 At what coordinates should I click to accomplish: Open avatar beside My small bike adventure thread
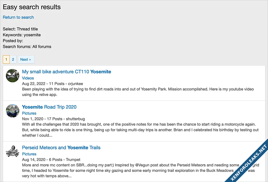tap(13, 76)
